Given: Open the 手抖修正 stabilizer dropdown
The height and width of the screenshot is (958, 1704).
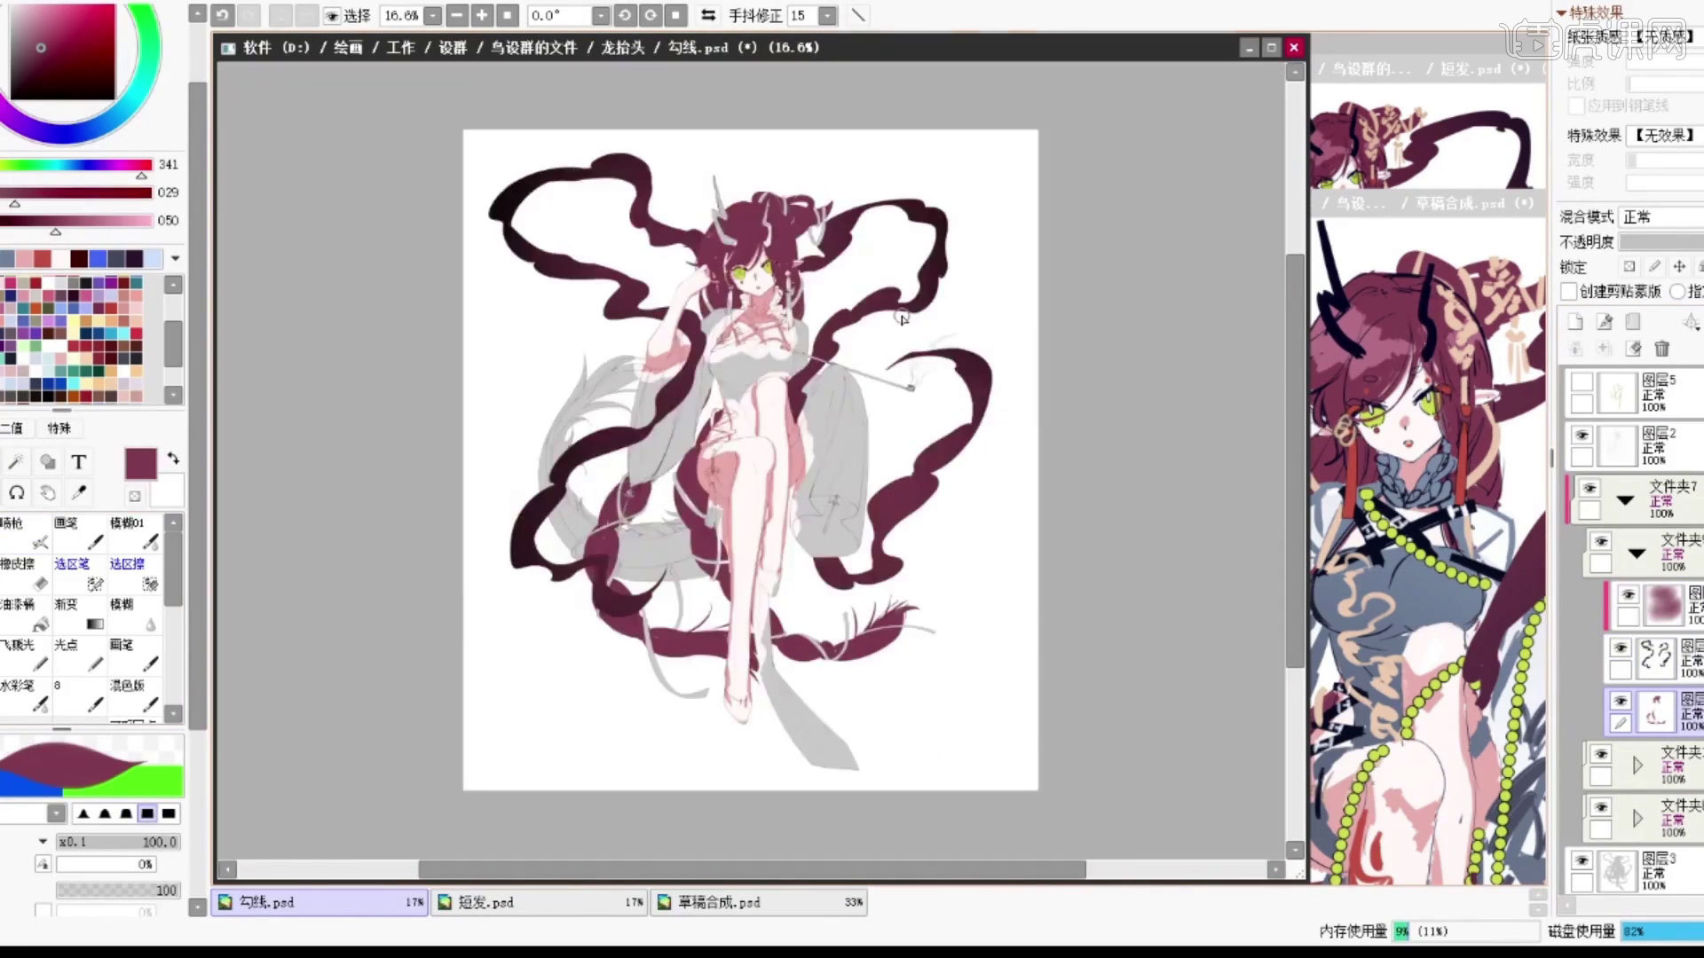Looking at the screenshot, I should pyautogui.click(x=827, y=16).
